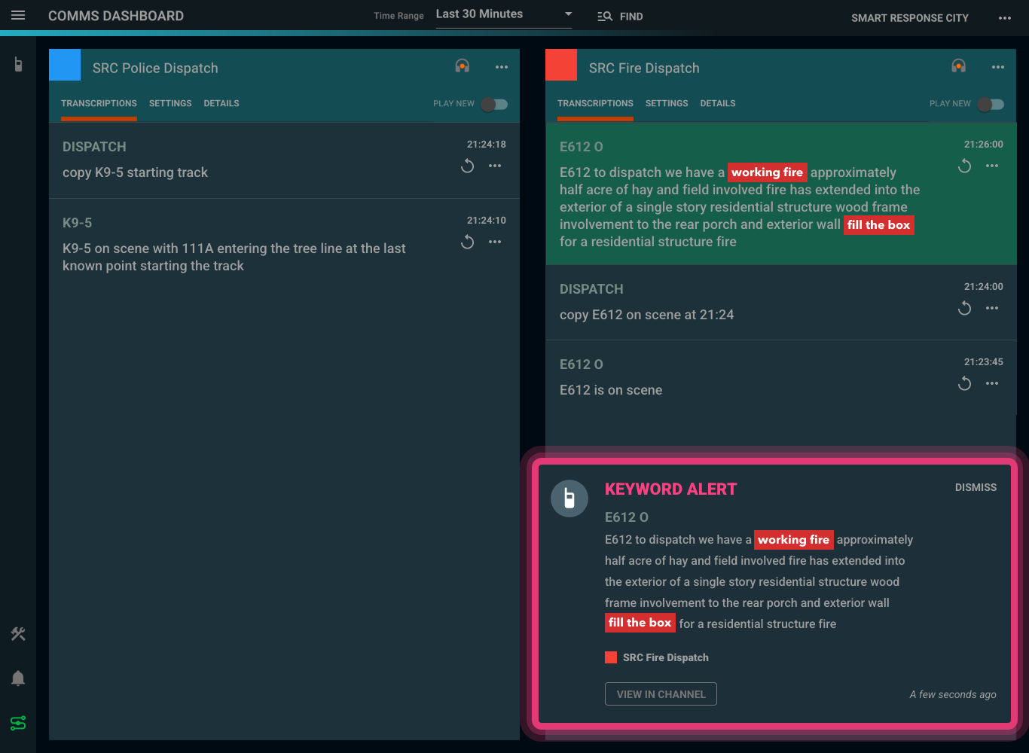The height and width of the screenshot is (753, 1029).
Task: Replay the Dispatch 21:24:00 transcription
Action: tap(965, 308)
